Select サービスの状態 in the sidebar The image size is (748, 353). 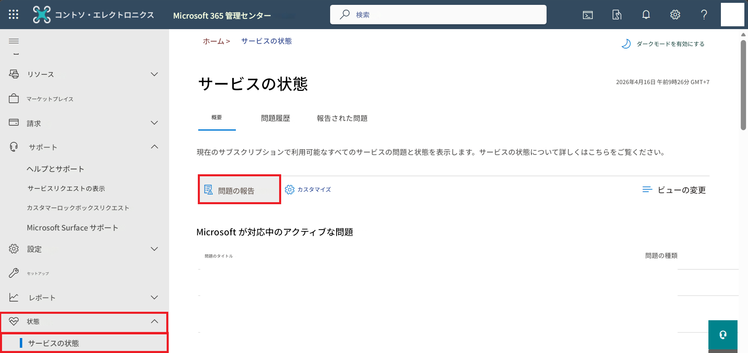click(x=85, y=343)
